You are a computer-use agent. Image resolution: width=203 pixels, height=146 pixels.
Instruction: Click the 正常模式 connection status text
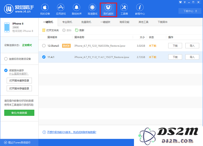(x=27, y=45)
